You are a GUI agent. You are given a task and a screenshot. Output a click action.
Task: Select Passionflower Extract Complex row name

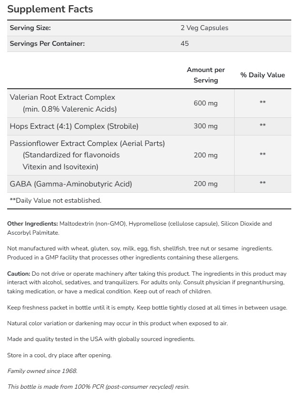pos(87,143)
